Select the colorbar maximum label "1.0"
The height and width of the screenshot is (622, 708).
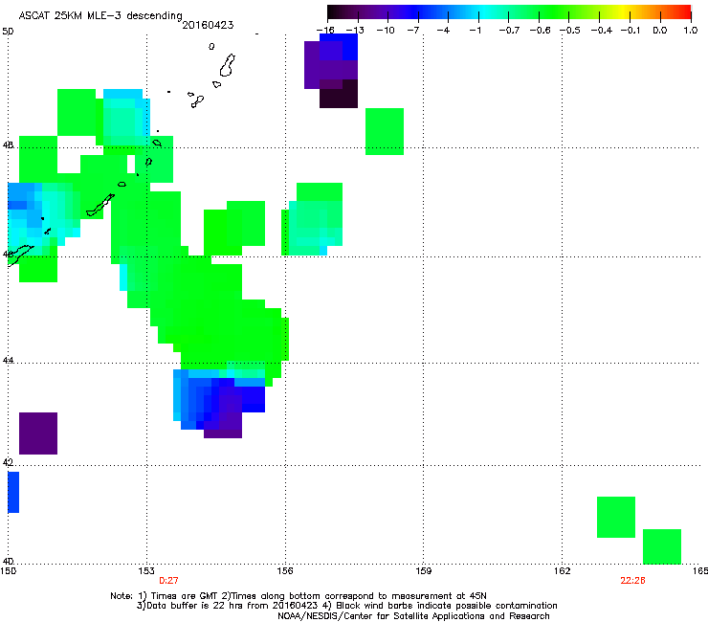coord(691,31)
